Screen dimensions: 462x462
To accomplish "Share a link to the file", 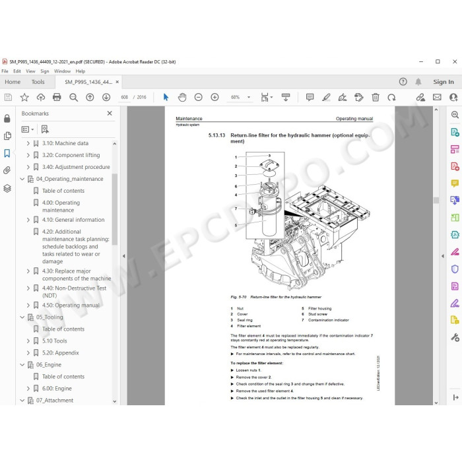I will coord(420,97).
